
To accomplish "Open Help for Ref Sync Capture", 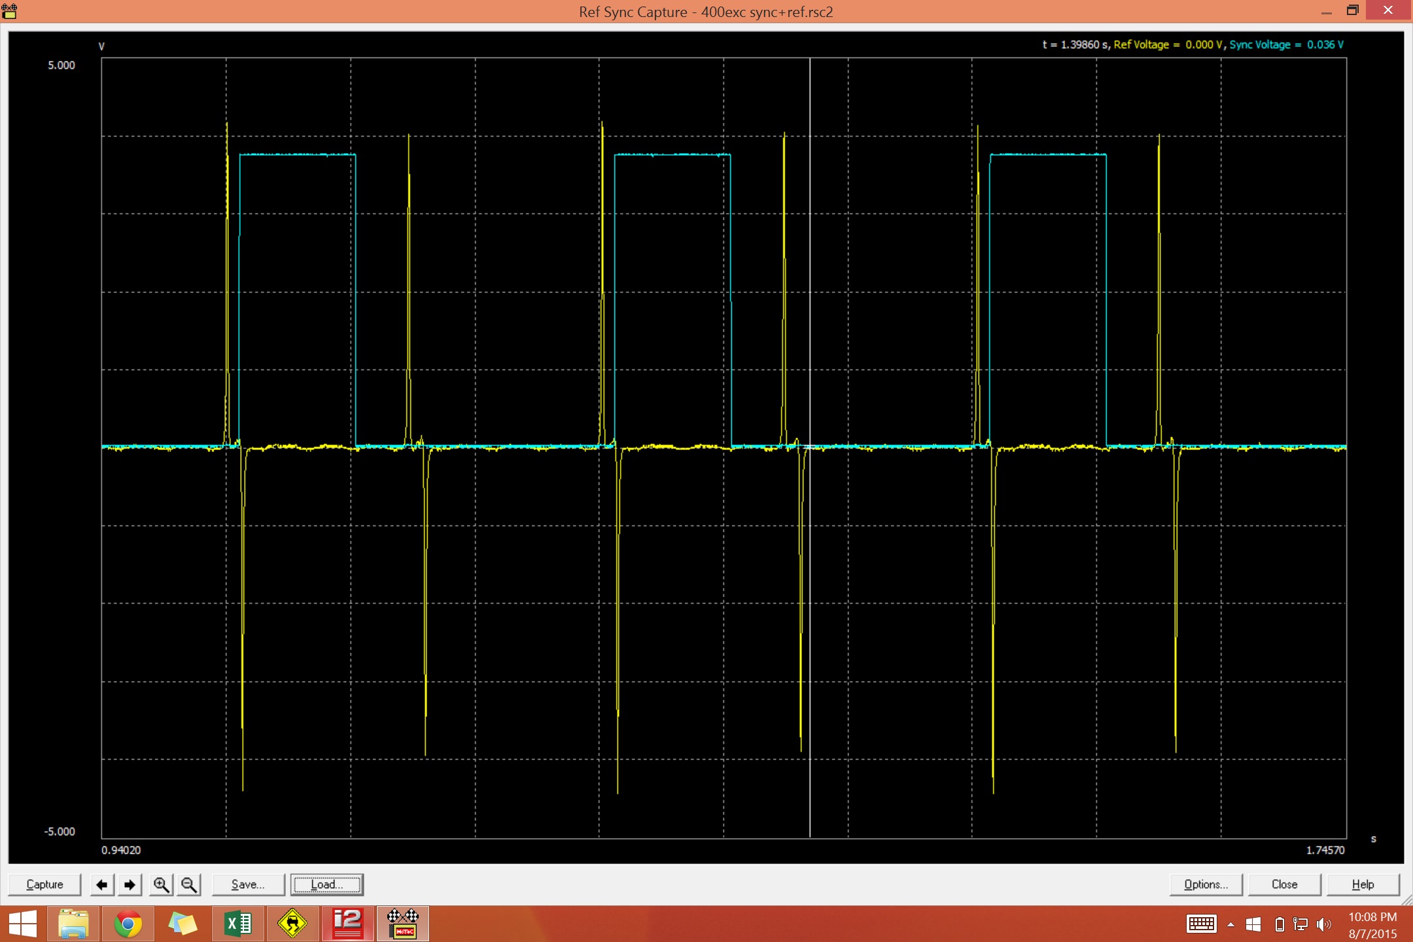I will click(1363, 884).
